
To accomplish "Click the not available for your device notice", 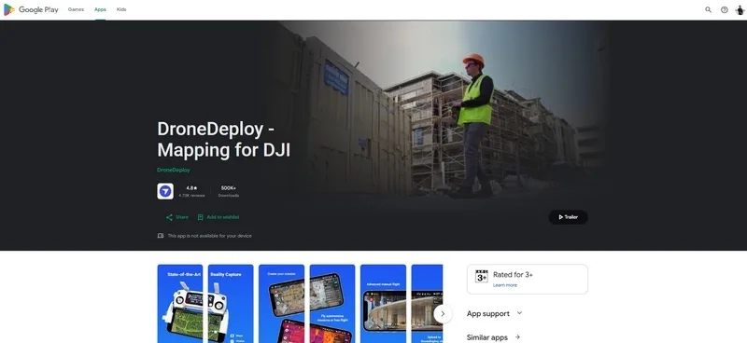I will point(209,236).
